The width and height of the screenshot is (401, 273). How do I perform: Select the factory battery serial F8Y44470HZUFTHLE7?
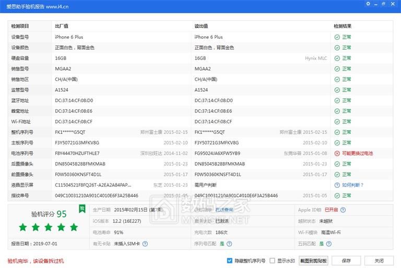77,153
